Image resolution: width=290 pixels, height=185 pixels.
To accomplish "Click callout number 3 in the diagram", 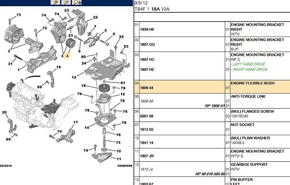I will [62, 56].
